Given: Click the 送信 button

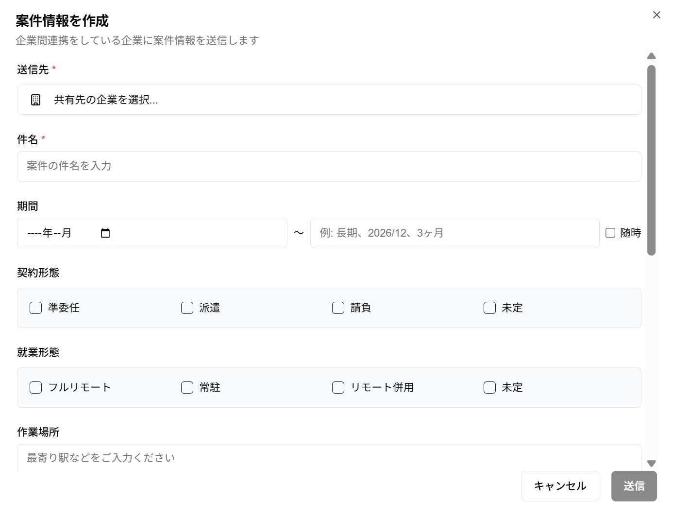Looking at the screenshot, I should (634, 486).
